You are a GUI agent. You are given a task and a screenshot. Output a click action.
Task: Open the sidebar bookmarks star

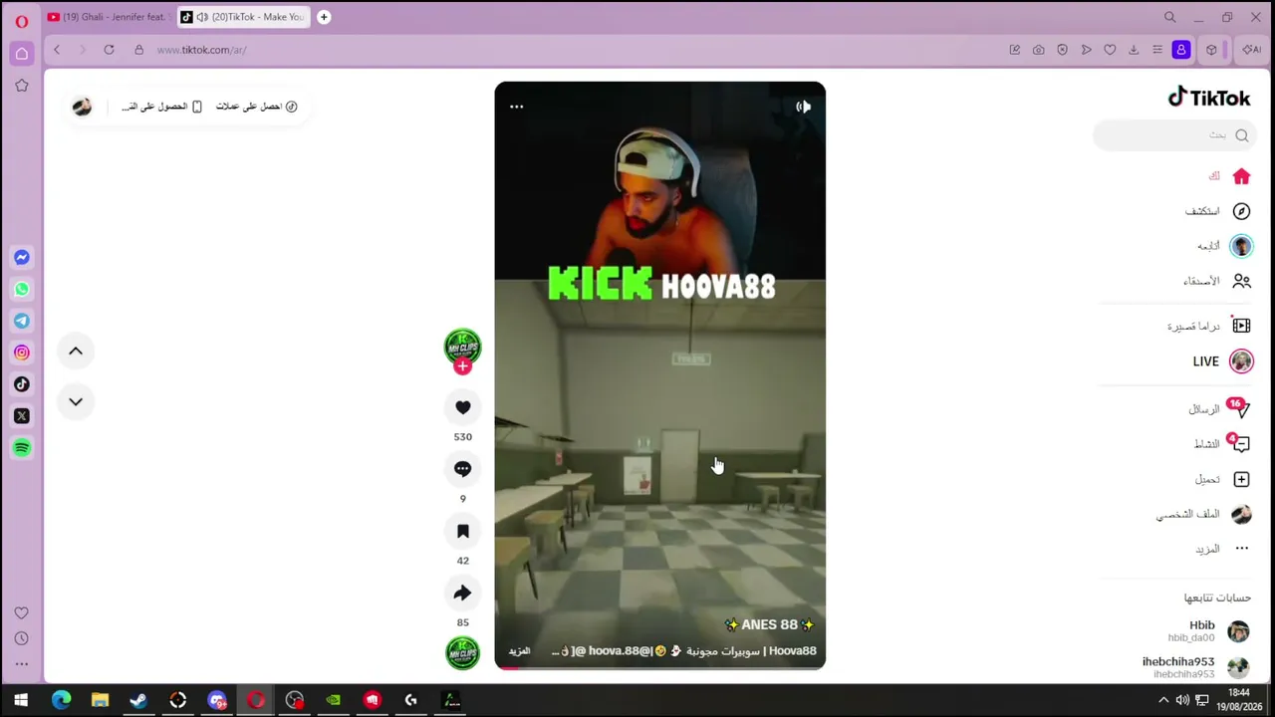(22, 86)
